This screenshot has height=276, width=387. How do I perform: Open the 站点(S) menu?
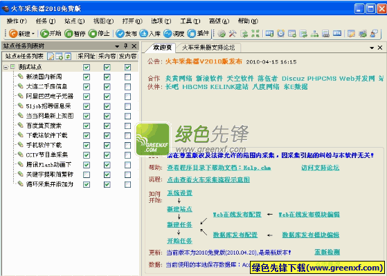pos(75,21)
